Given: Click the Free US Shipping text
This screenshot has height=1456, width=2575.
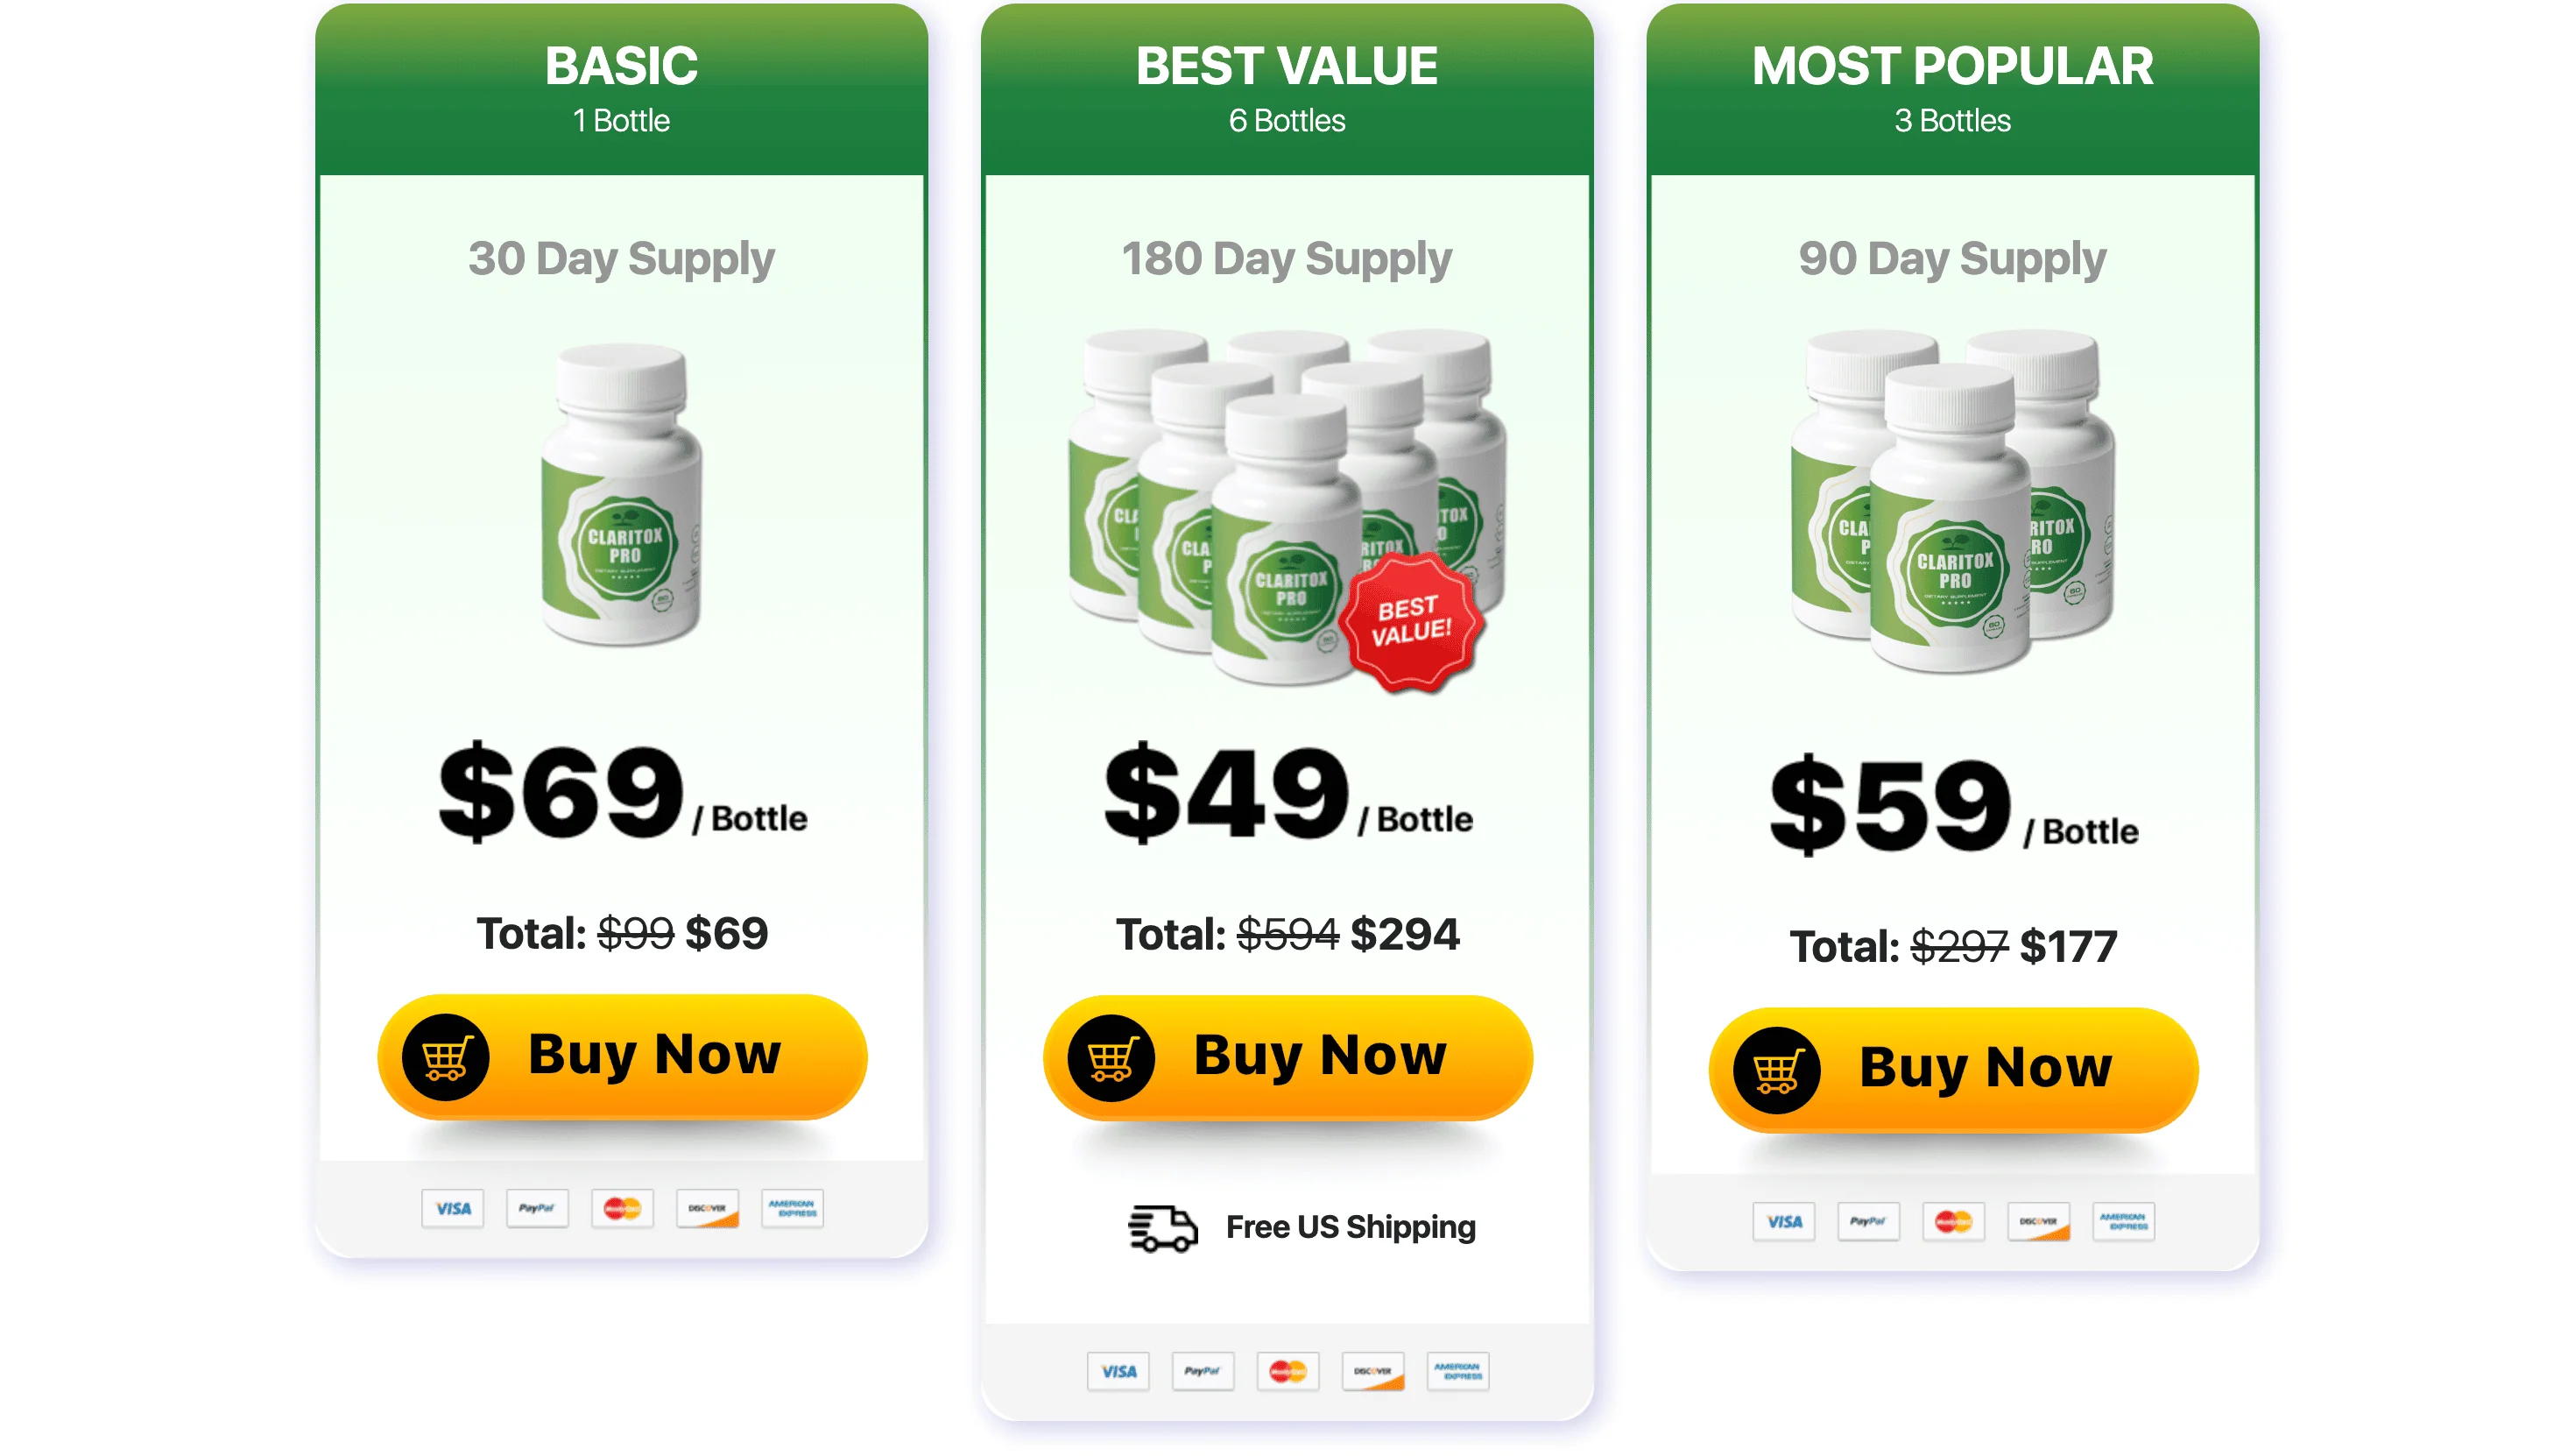Looking at the screenshot, I should click(x=1351, y=1227).
